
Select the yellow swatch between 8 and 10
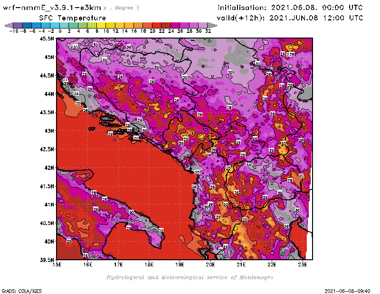[x=101, y=25]
